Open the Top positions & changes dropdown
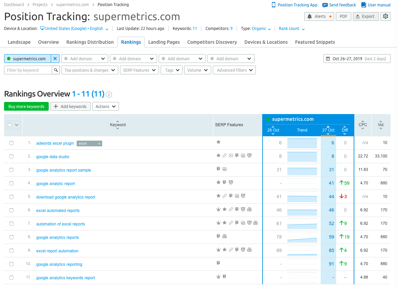397x288 pixels. point(90,70)
